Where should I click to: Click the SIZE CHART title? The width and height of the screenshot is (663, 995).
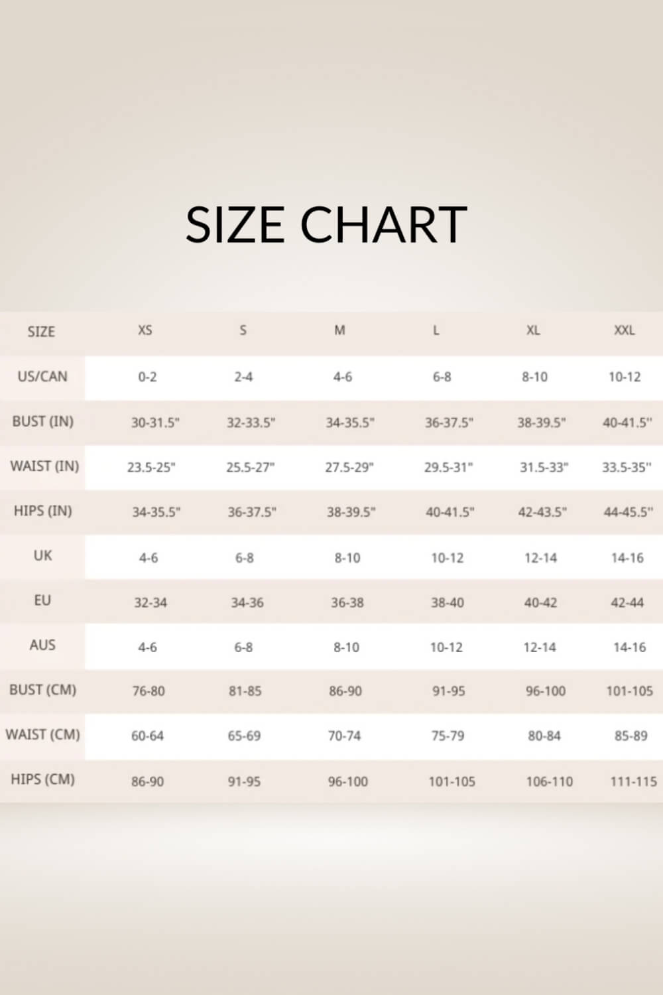326,224
